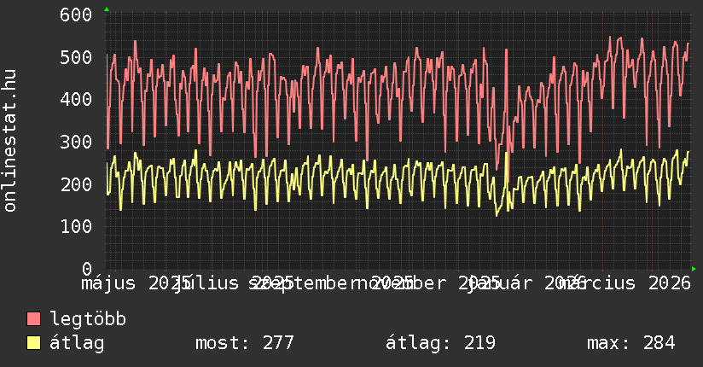
Task: Select the legtöbb legend label
Action: [88, 319]
